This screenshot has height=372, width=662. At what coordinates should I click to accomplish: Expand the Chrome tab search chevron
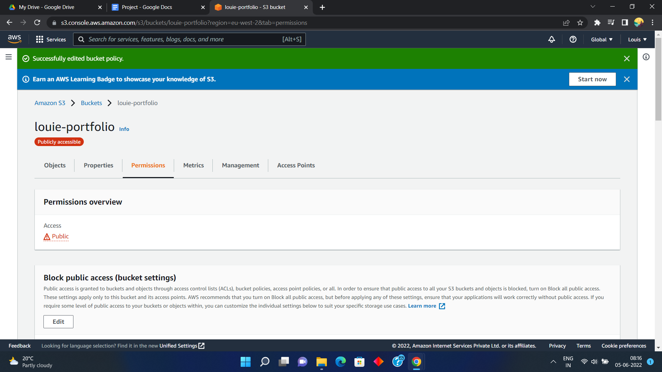pyautogui.click(x=593, y=7)
